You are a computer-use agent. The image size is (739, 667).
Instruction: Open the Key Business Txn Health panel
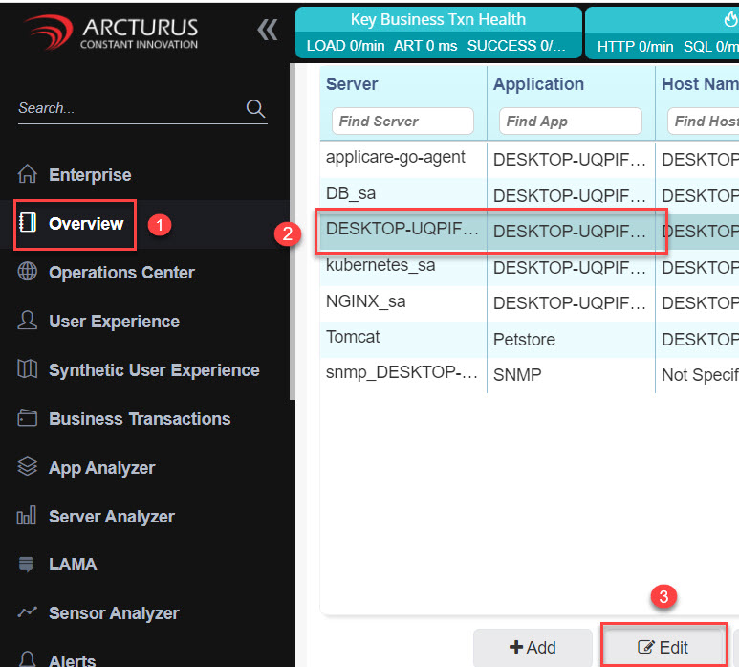(438, 33)
